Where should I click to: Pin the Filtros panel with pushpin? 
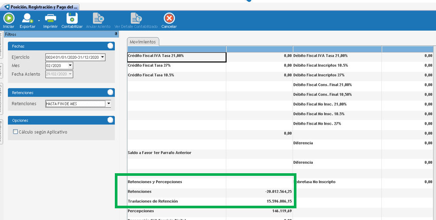pos(116,34)
